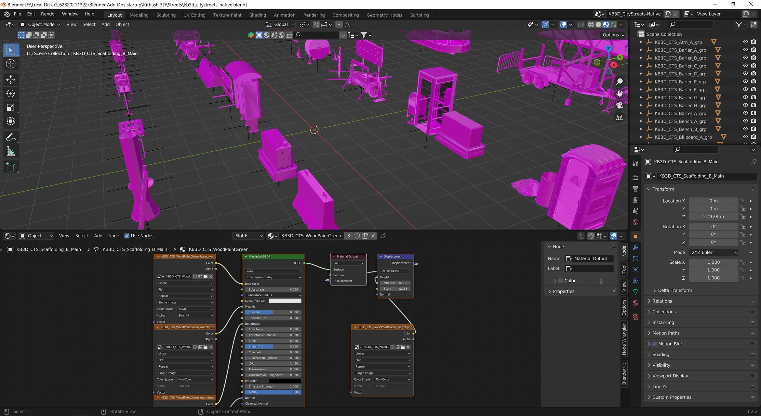761x416 pixels.
Task: Open Material properties tab
Action: (x=635, y=303)
